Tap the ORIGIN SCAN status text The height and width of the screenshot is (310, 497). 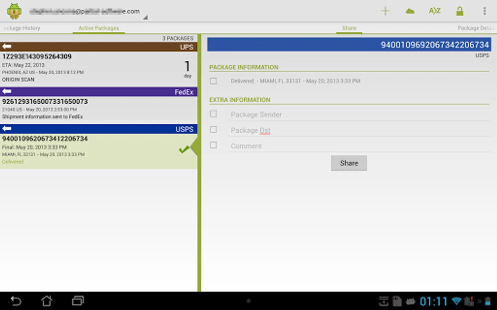point(18,80)
